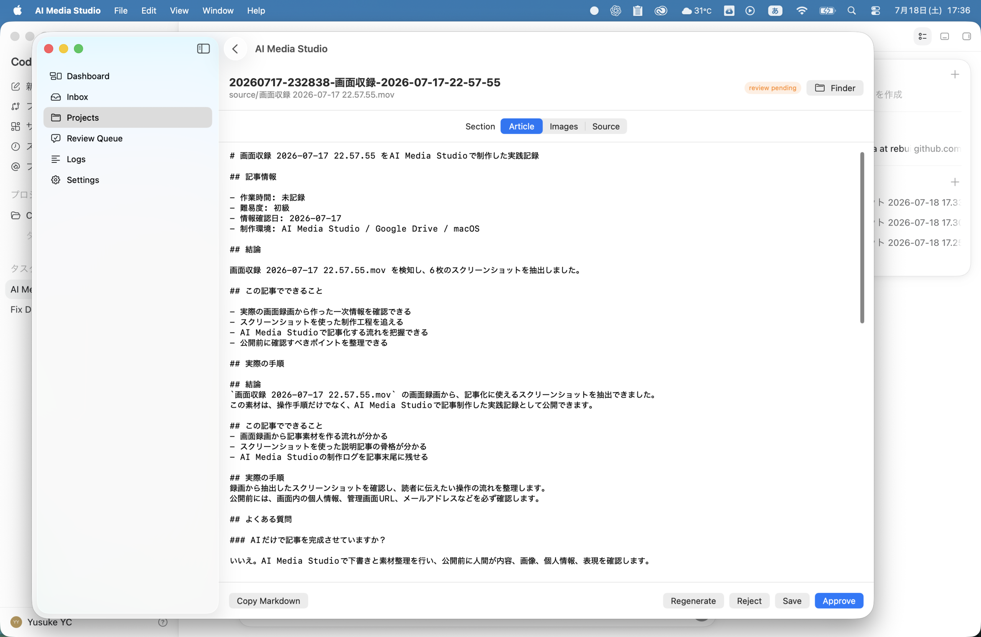
Task: Click the source file path text
Action: pos(312,95)
